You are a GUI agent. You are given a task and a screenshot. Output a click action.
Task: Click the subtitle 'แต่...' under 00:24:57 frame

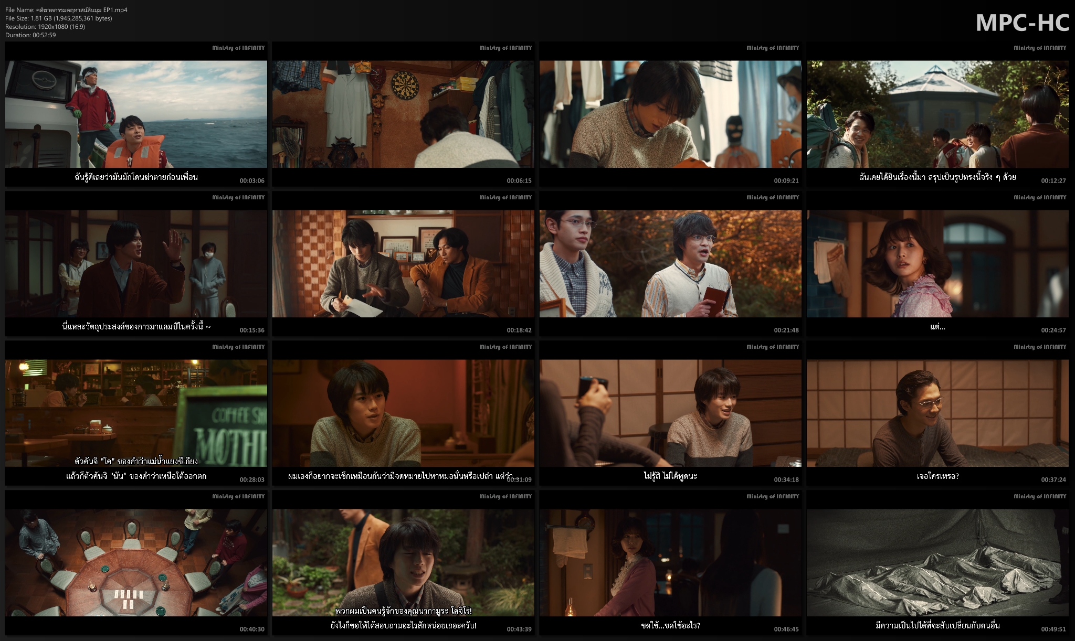point(937,327)
